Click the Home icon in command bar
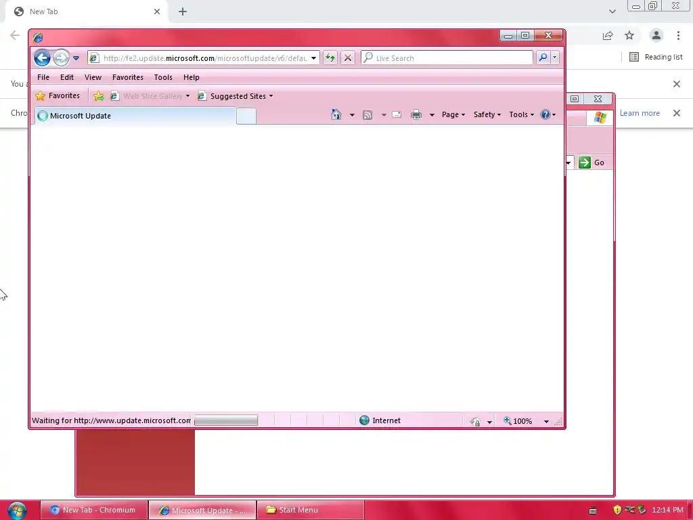 336,114
